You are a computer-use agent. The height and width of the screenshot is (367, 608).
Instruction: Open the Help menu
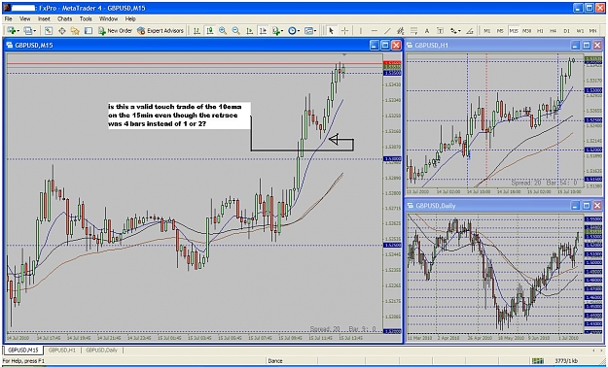130,18
